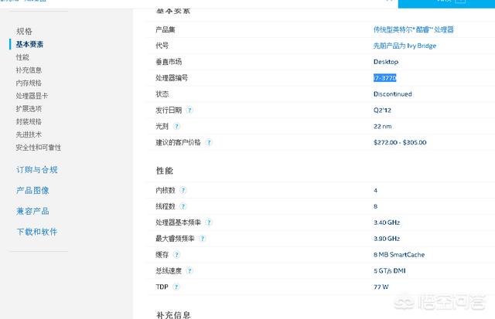Image resolution: width=495 pixels, height=319 pixels.
Task: Click the 补充信息 section heading
Action: (173, 315)
